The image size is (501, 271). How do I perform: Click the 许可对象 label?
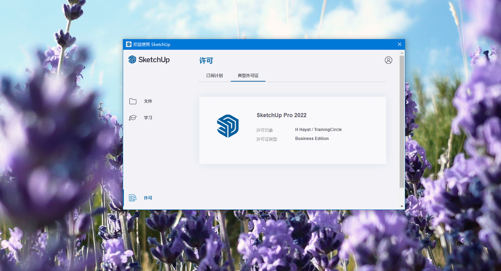pos(264,130)
